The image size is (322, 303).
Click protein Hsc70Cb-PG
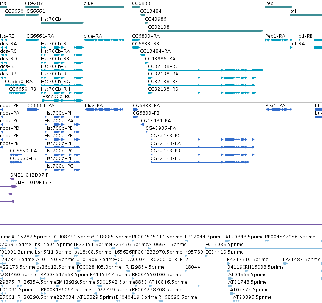(x=59, y=151)
